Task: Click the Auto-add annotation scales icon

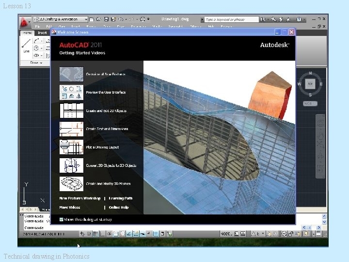Action: tap(276, 234)
